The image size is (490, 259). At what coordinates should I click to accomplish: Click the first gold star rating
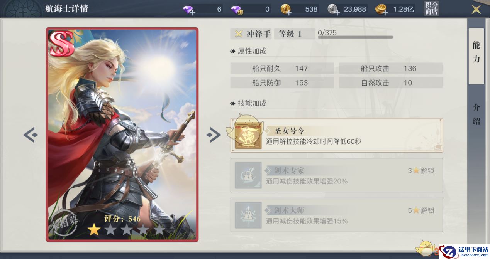click(x=94, y=230)
